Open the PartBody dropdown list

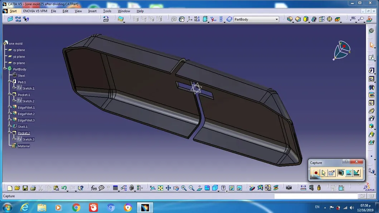click(277, 19)
